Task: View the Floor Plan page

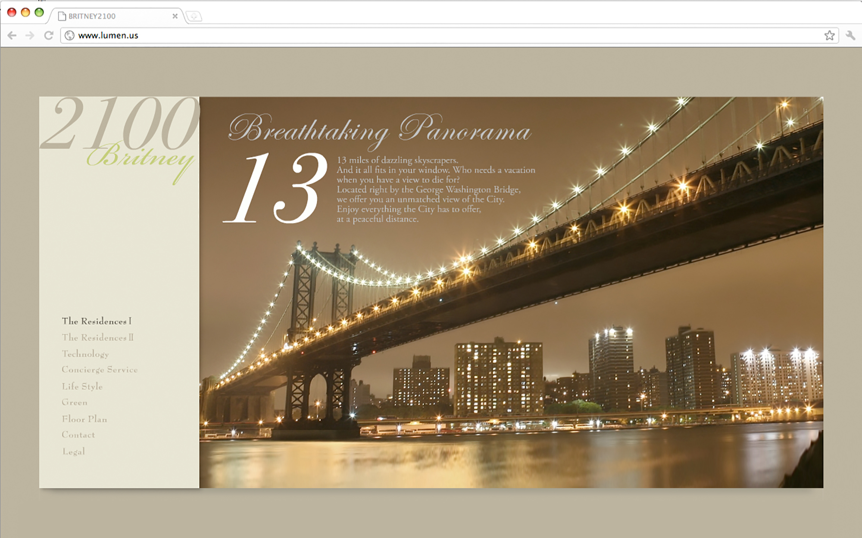Action: click(84, 419)
